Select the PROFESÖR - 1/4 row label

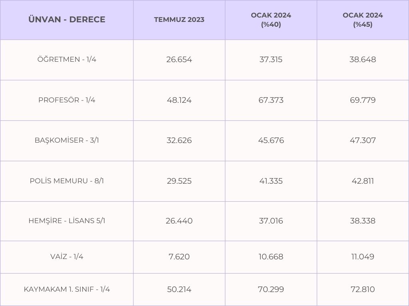(67, 100)
